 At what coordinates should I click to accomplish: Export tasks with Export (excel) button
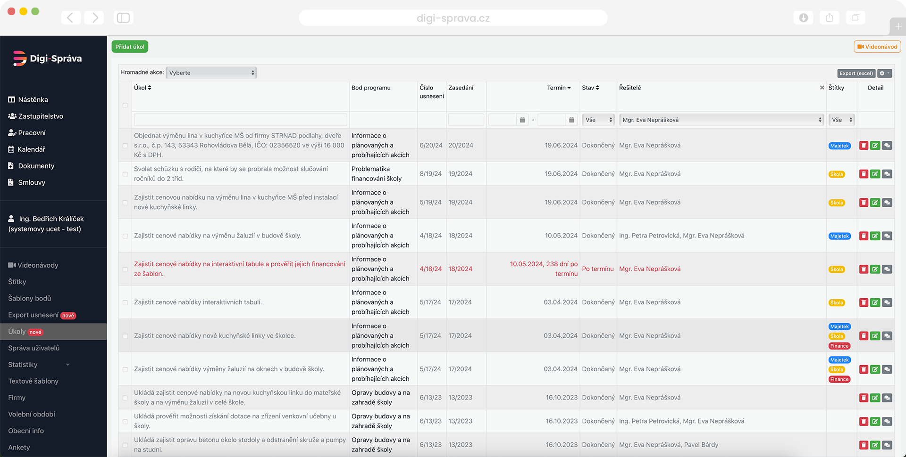856,73
